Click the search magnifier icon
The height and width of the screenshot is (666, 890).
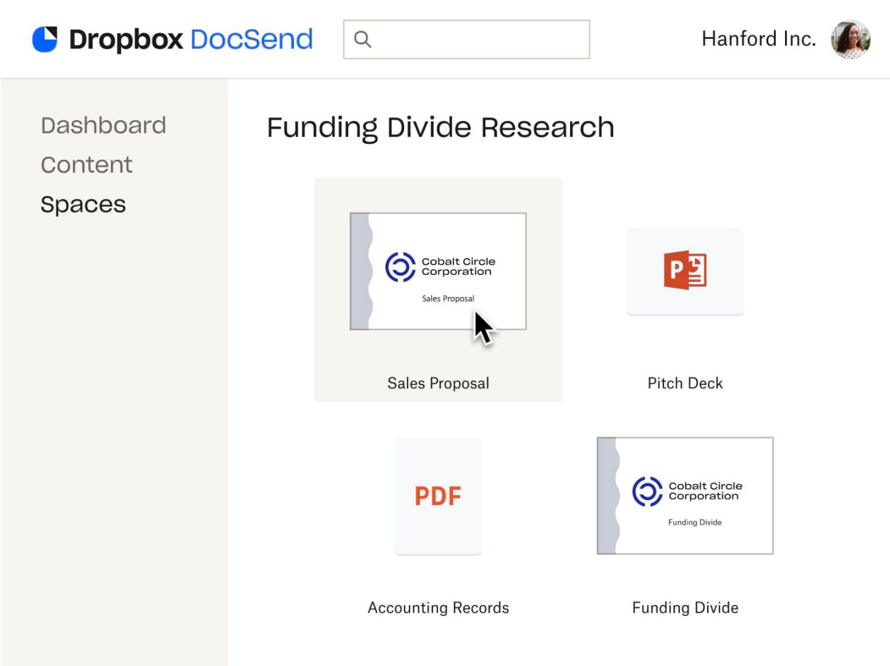(362, 40)
